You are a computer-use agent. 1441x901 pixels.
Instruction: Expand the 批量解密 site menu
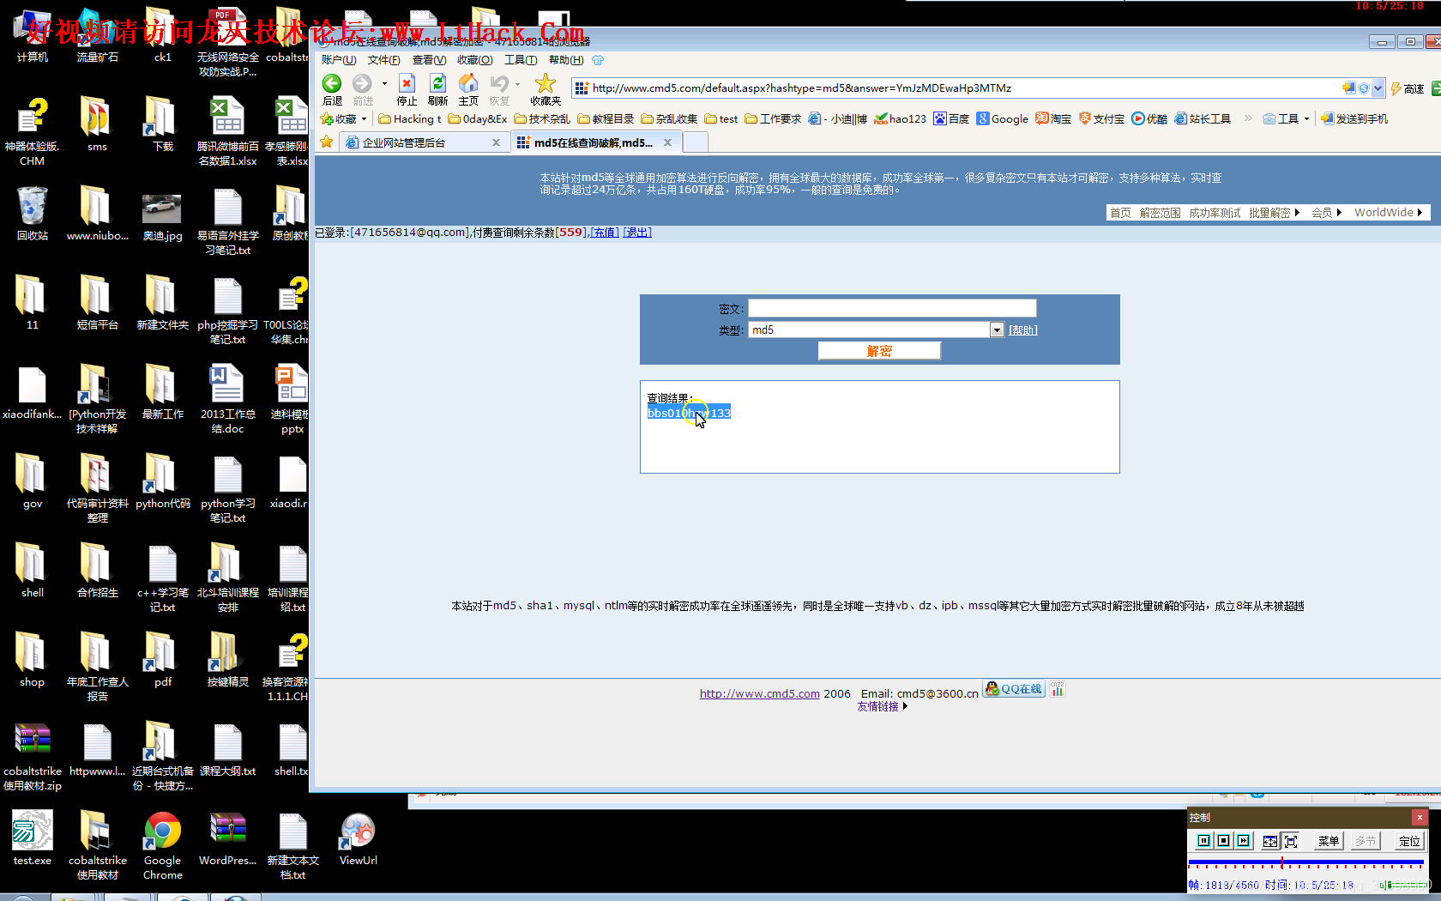coord(1274,213)
